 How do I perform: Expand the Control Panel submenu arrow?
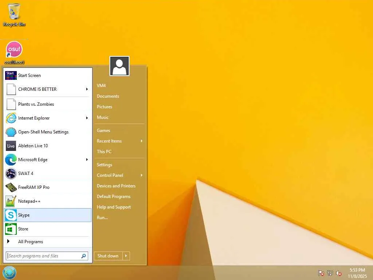pyautogui.click(x=142, y=175)
